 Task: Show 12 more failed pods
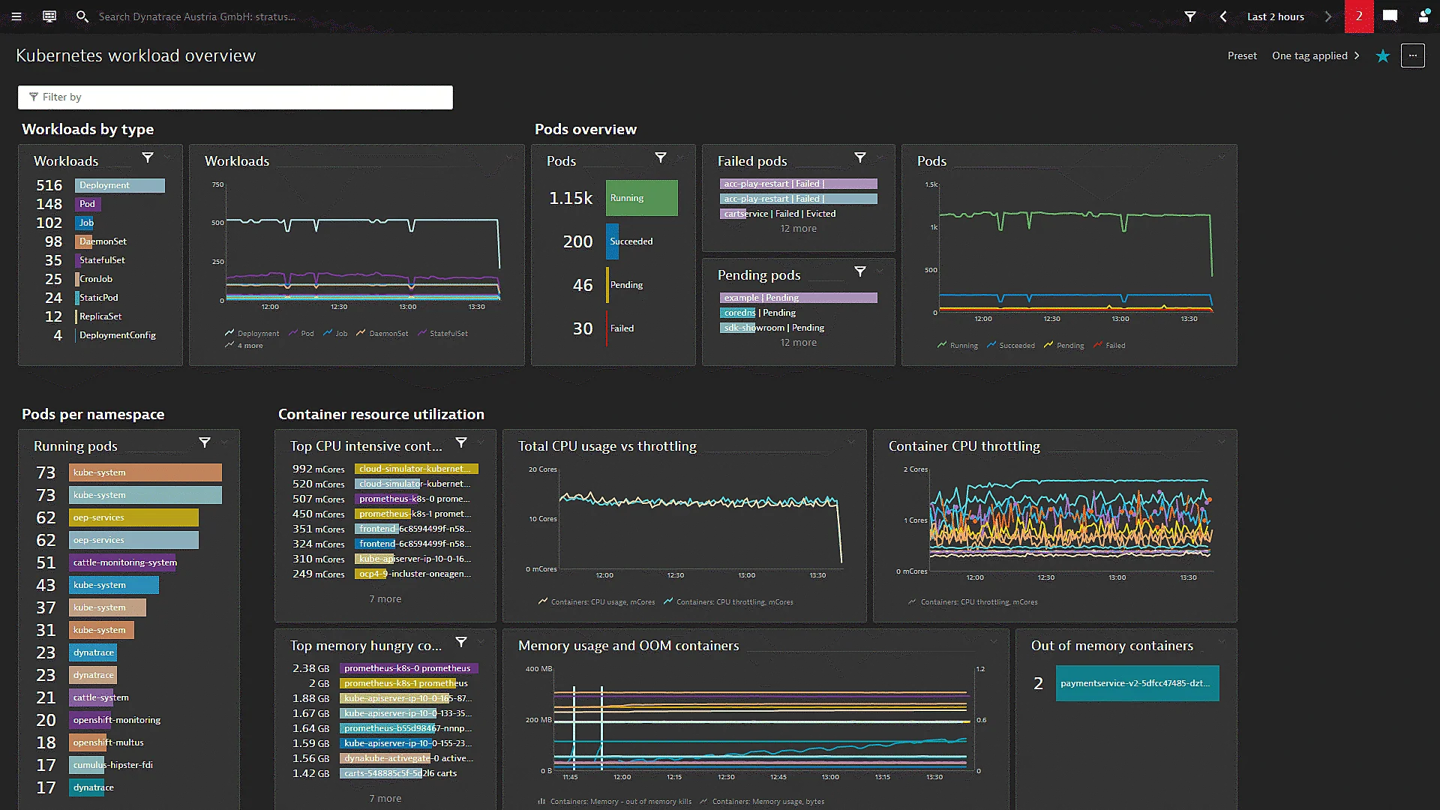click(797, 228)
